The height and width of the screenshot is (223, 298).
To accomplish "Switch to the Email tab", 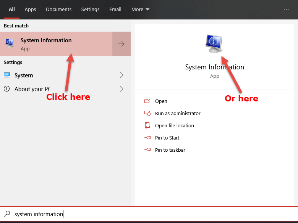I will coord(115,10).
